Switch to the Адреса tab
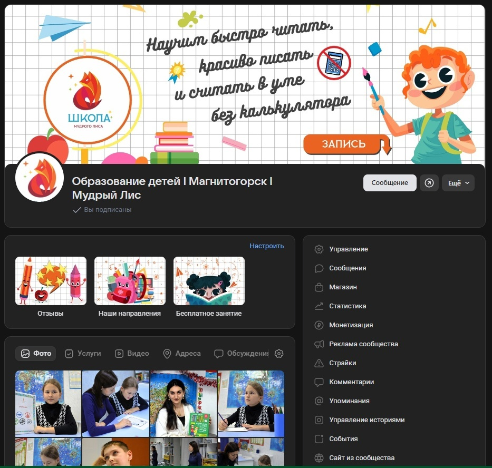 182,354
